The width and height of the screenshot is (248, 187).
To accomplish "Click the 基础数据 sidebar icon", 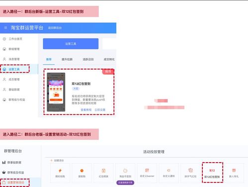I will pos(4,90).
